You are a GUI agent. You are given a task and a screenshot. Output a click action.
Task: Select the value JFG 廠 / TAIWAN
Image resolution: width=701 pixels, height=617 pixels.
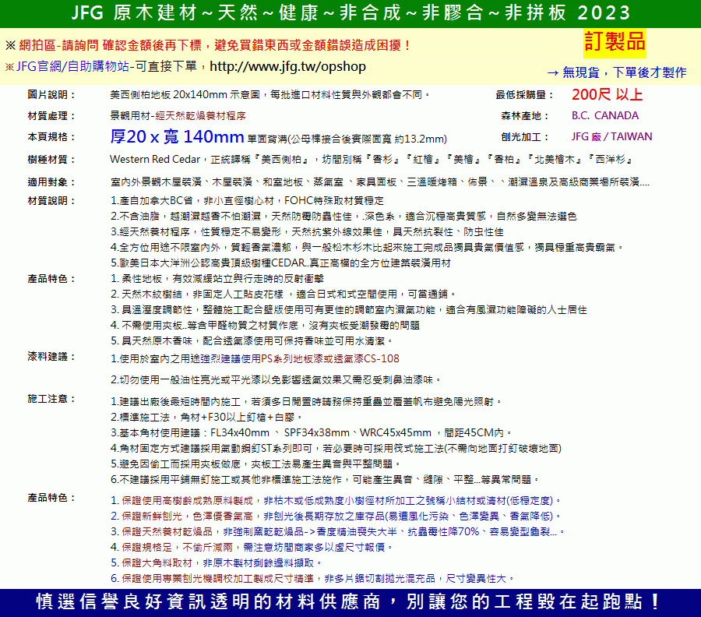611,137
